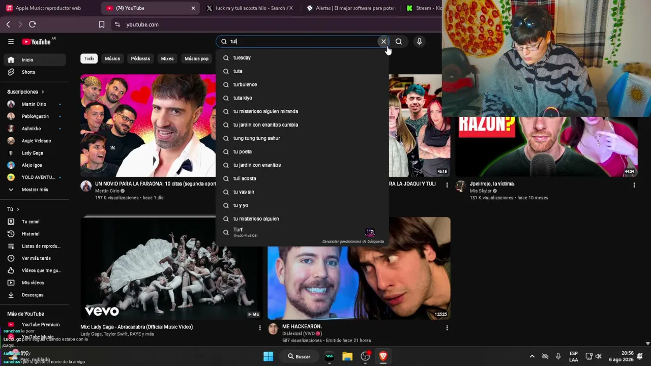Screen dimensions: 651x366
Task: Select the Todo filter chip
Action: [x=89, y=58]
